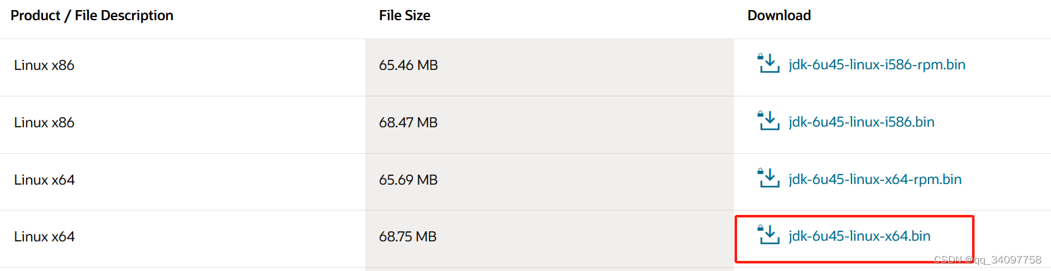Select Linux x86 text in the 68.47 MB row

pos(44,122)
